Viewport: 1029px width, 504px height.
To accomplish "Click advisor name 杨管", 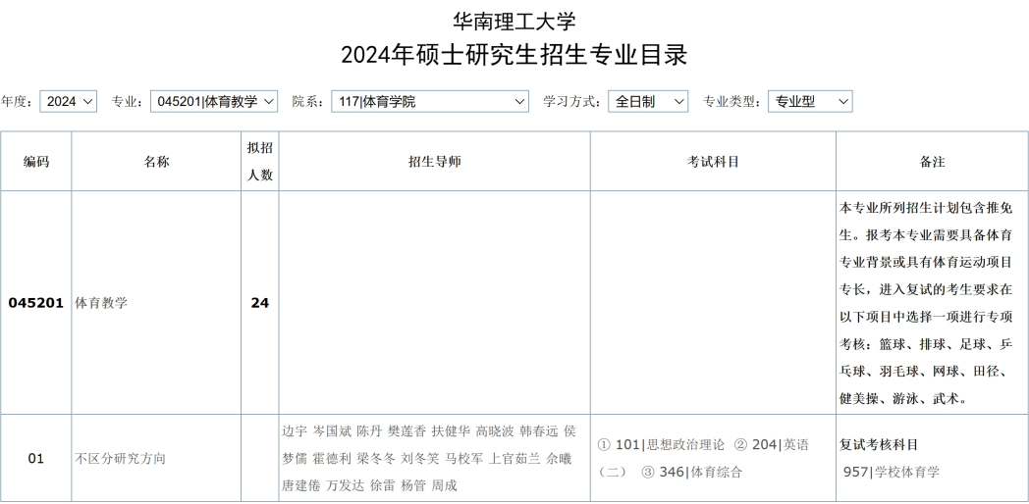I will [x=413, y=485].
